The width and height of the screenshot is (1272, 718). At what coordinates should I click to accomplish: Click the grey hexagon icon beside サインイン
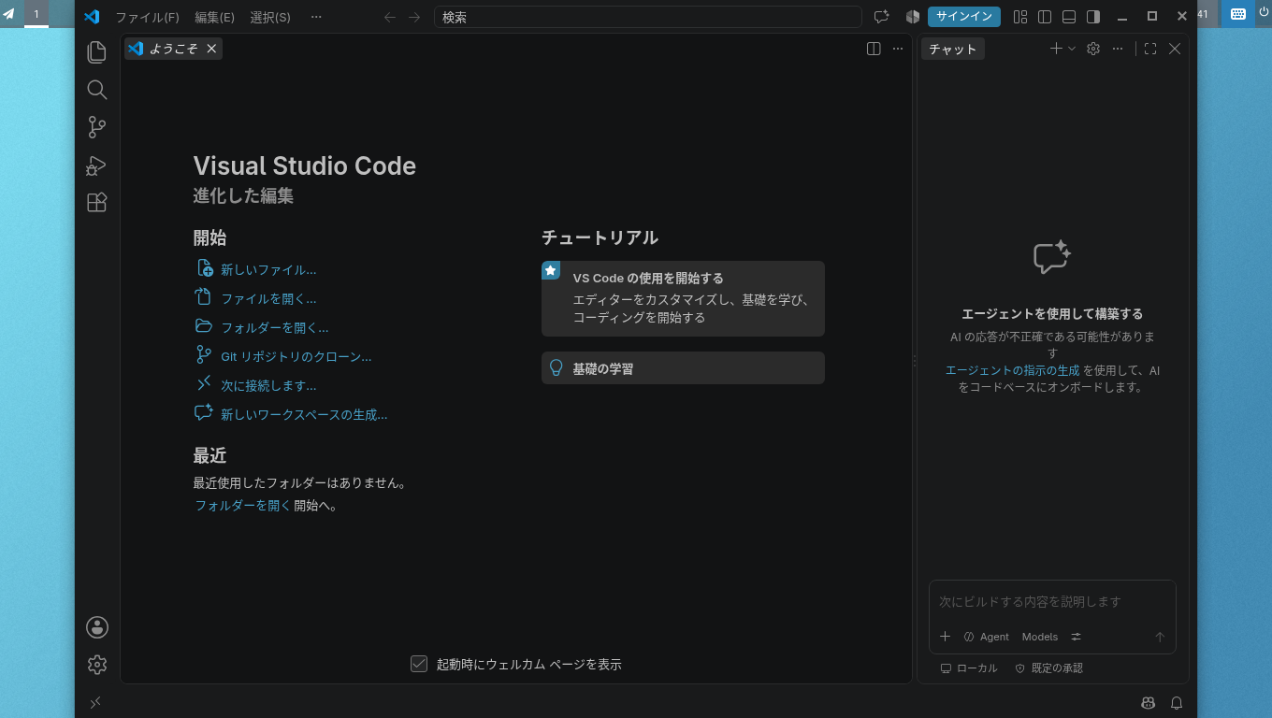click(x=913, y=17)
